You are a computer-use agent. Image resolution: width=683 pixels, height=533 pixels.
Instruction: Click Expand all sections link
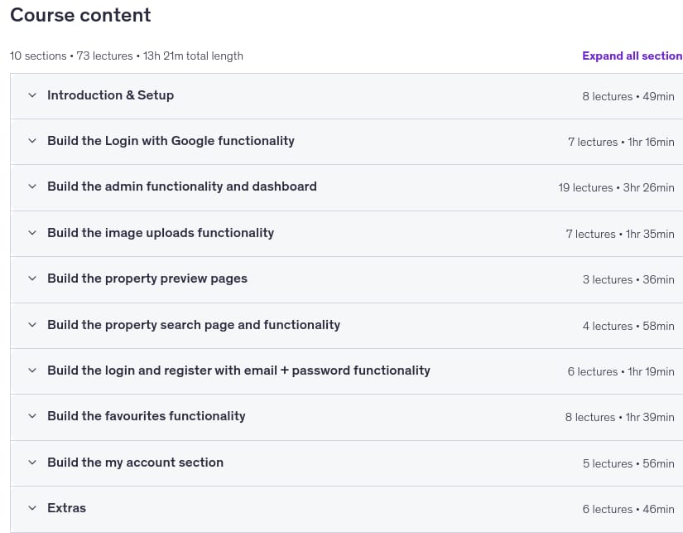[x=632, y=56]
